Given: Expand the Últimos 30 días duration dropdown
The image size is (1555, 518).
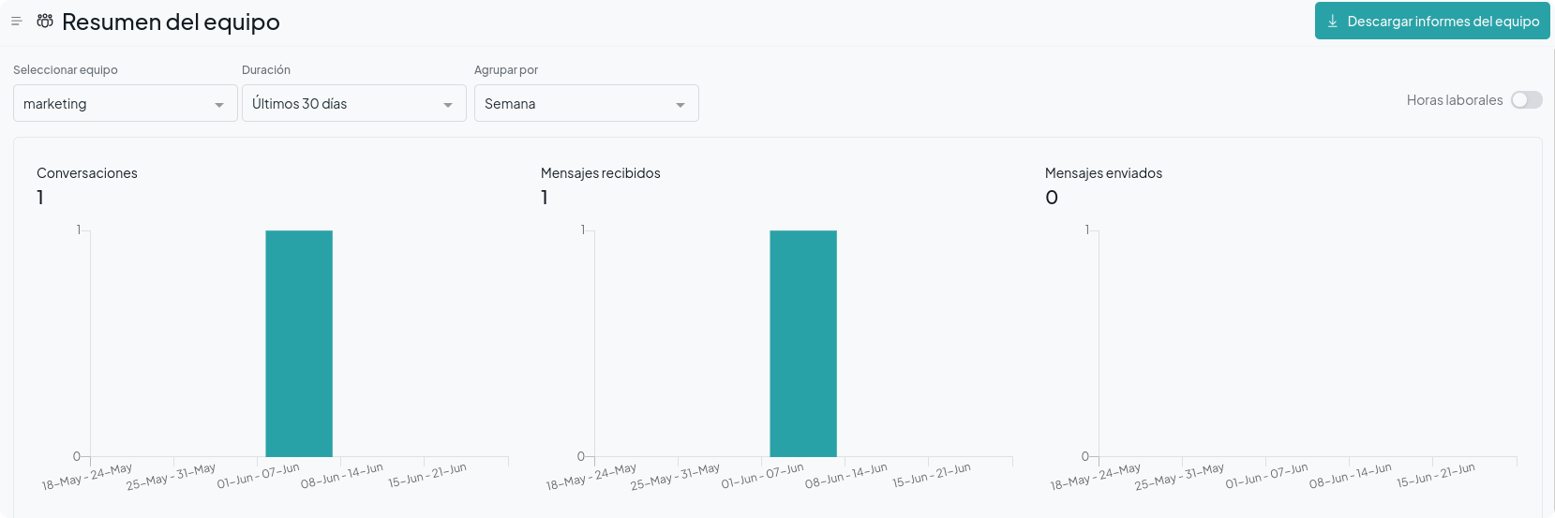Looking at the screenshot, I should click(354, 103).
